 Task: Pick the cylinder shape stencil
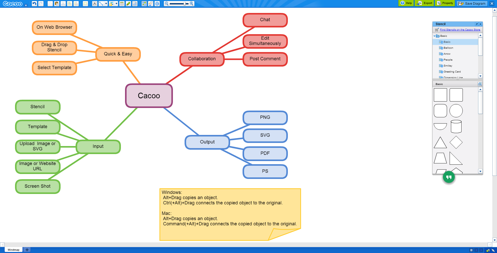(x=456, y=127)
